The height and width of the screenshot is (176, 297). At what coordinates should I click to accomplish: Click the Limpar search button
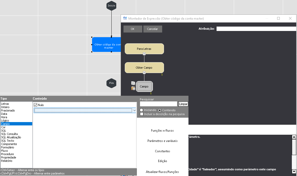click(x=183, y=104)
